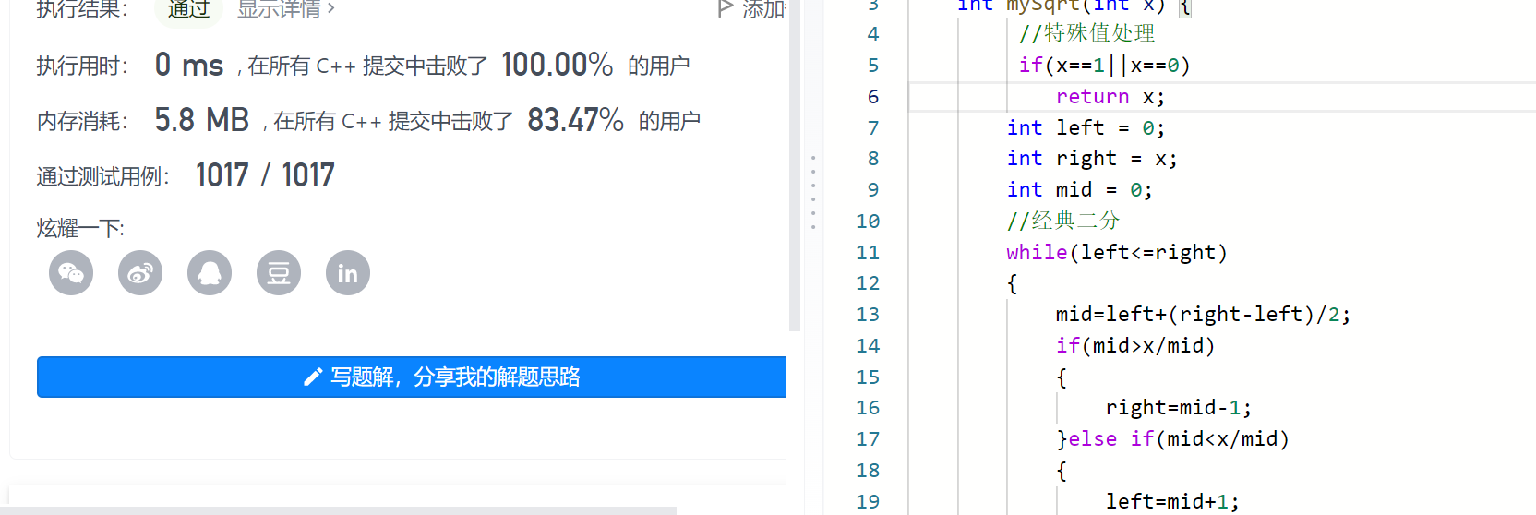
Task: Click the '5.8 MB' memory value
Action: pyautogui.click(x=201, y=120)
